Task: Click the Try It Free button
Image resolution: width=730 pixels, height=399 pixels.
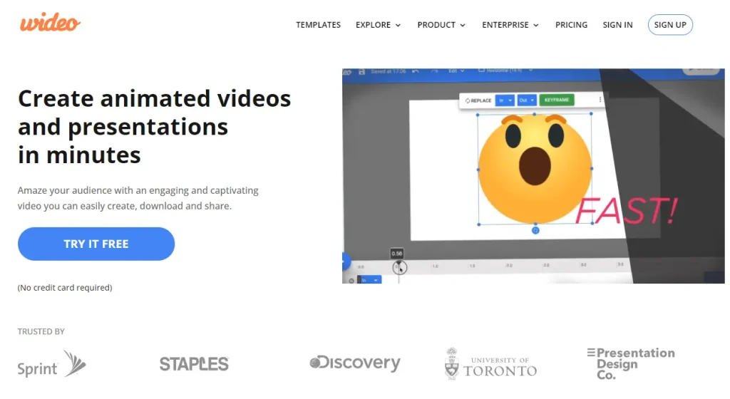Action: tap(96, 244)
